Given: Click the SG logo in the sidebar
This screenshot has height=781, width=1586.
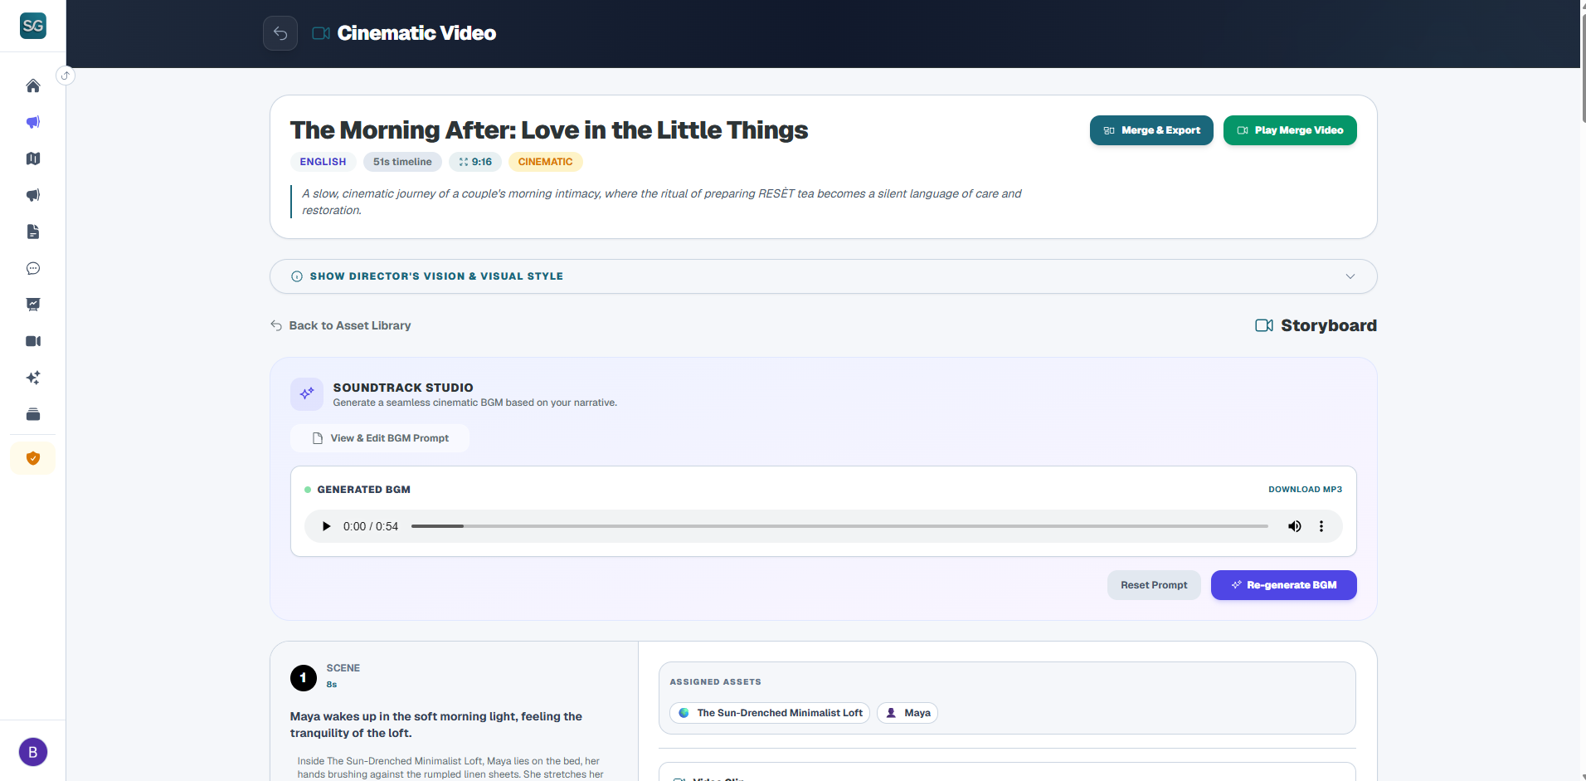Looking at the screenshot, I should pos(33,26).
